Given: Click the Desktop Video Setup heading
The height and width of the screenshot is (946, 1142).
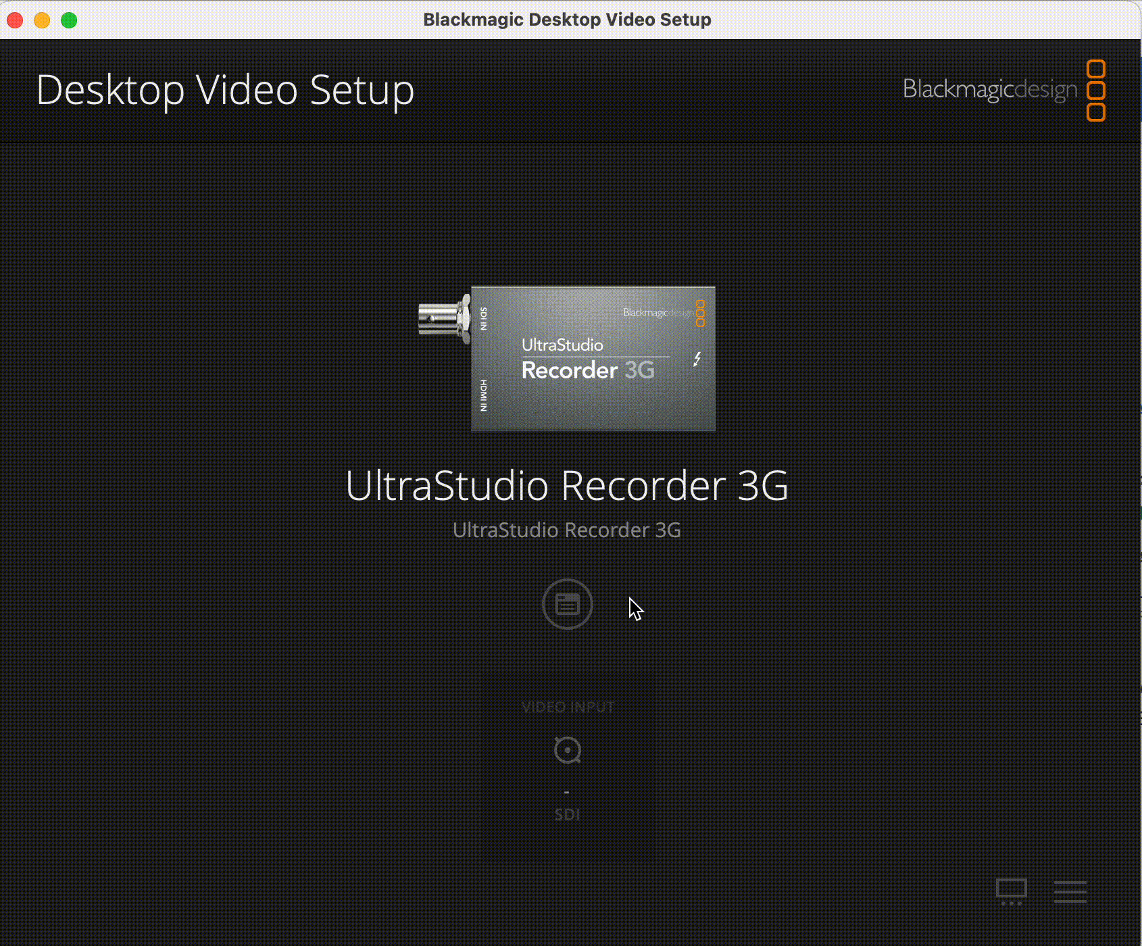Looking at the screenshot, I should (x=225, y=91).
